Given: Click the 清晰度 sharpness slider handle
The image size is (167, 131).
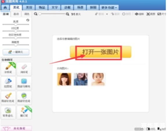Looking at the screenshot, I should (16, 45).
